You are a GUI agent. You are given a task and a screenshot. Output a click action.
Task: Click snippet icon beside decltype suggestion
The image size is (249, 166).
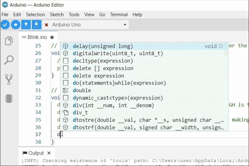(65, 61)
